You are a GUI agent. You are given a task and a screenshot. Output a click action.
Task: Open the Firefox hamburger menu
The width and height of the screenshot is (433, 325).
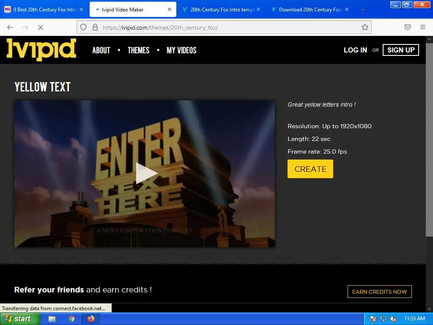423,27
